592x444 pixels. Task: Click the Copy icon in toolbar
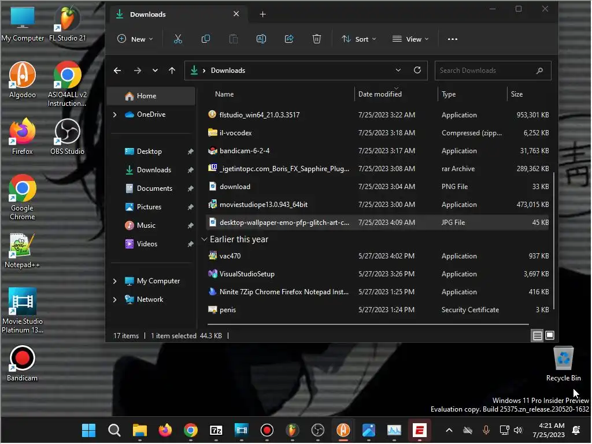click(205, 39)
